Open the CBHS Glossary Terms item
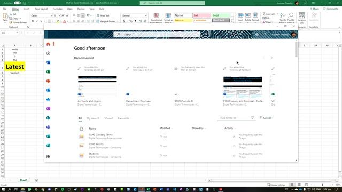 point(100,135)
